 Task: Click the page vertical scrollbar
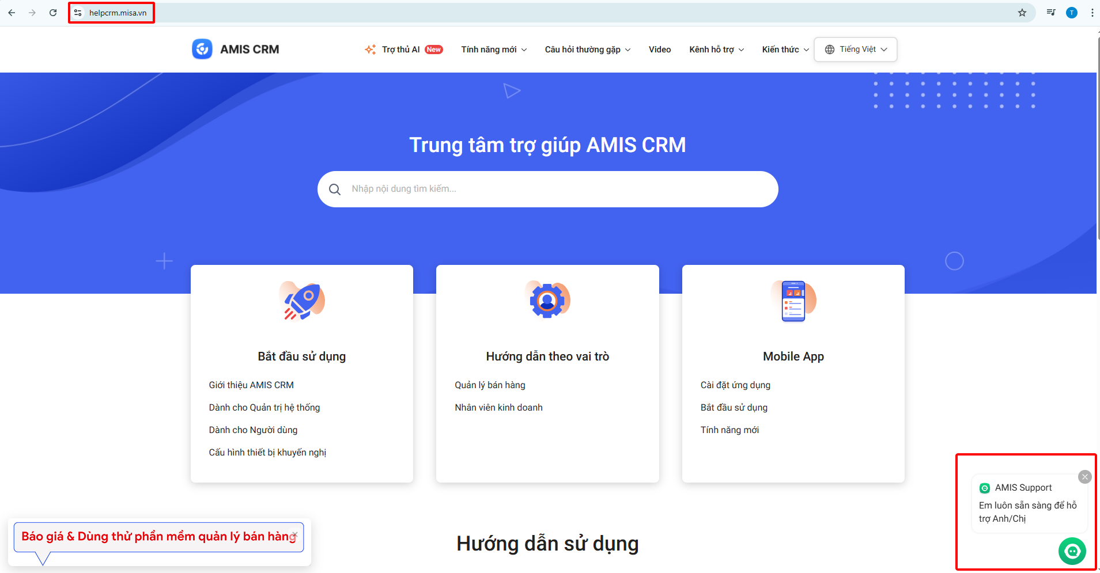pos(1098,138)
